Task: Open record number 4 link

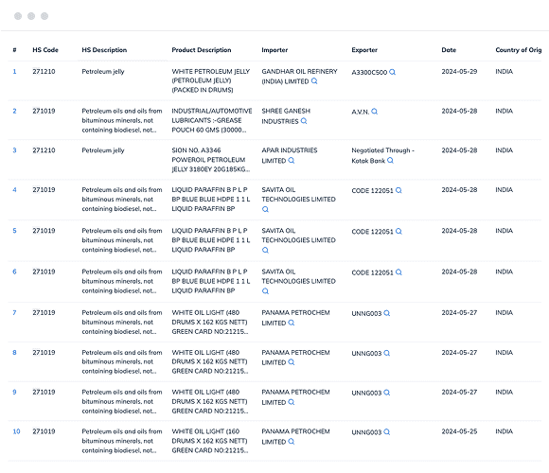Action: pyautogui.click(x=15, y=190)
